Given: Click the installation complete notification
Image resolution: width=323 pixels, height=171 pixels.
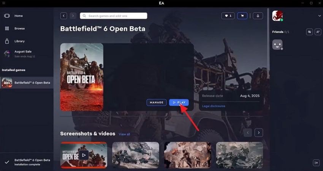Looking at the screenshot, I should click(x=27, y=162).
